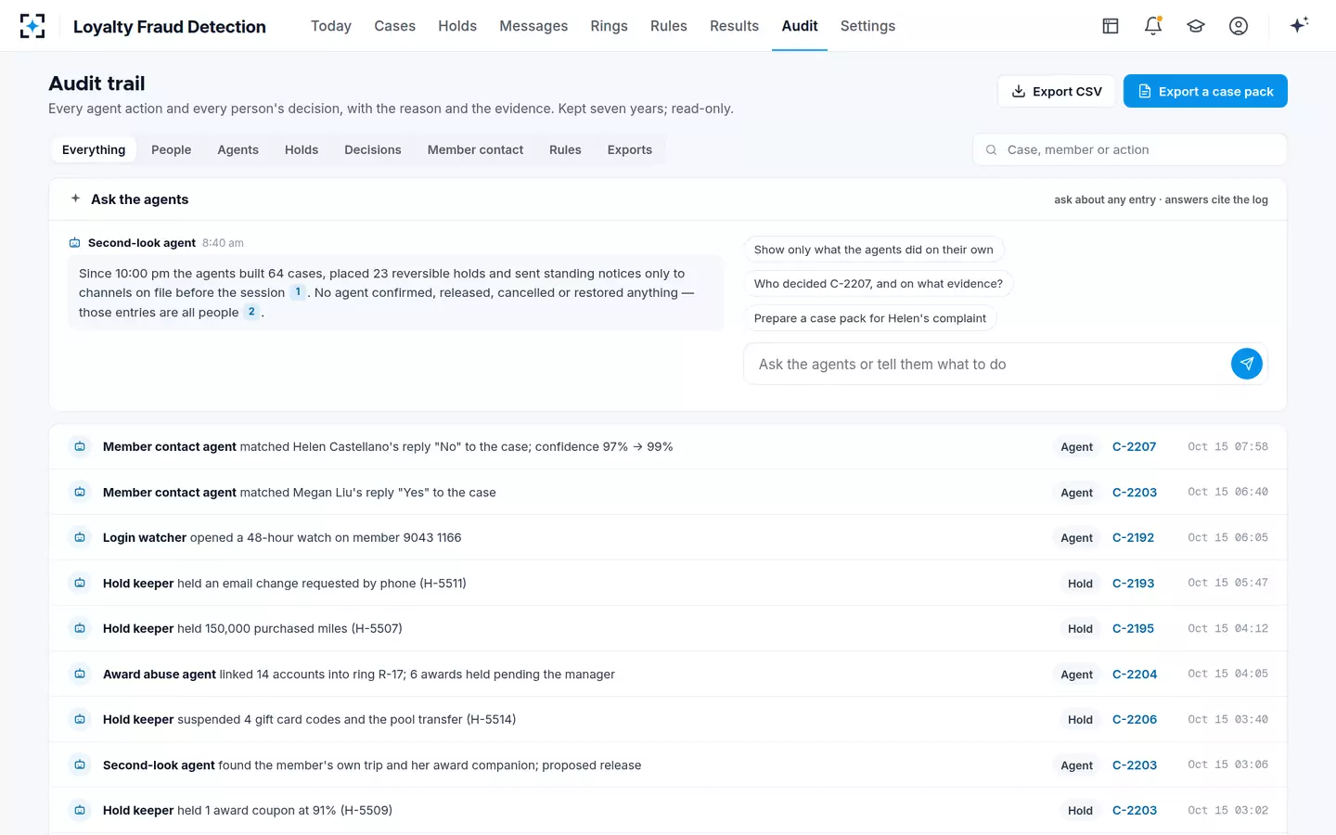Screen dimensions: 1336x835
Task: Click the bot icon next to Second-look agent 8:40 am
Action: [75, 243]
